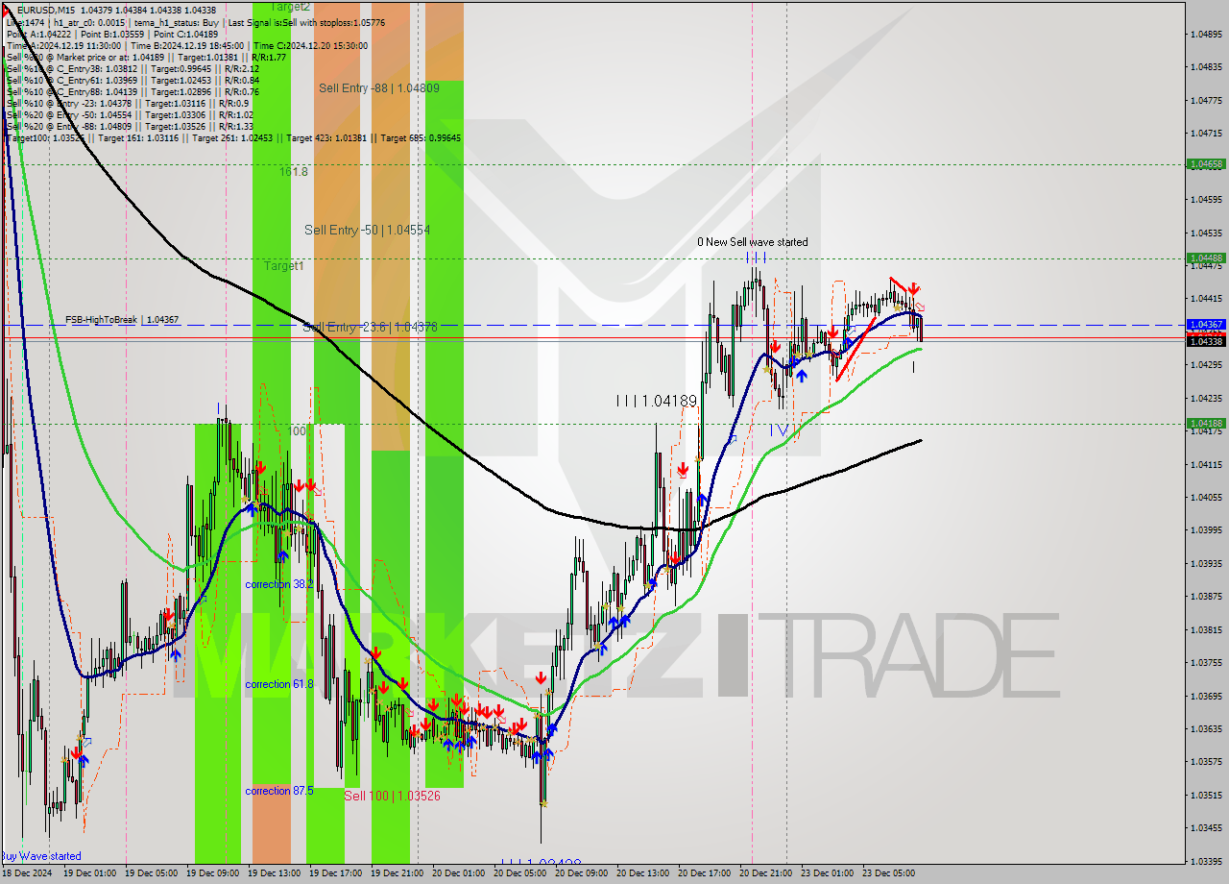The image size is (1229, 884).
Task: Click the '0 New Sell wave started' annotation
Action: pyautogui.click(x=753, y=242)
